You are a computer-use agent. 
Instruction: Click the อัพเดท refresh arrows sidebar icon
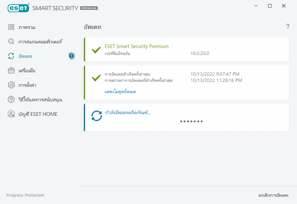(x=11, y=56)
